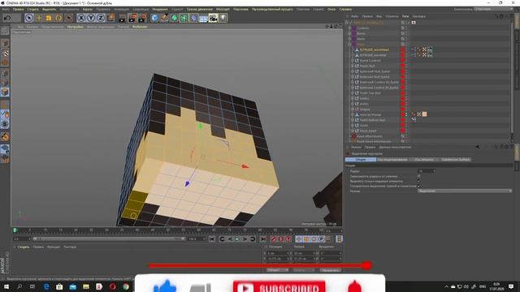Select the Live Selection tool

(x=29, y=18)
